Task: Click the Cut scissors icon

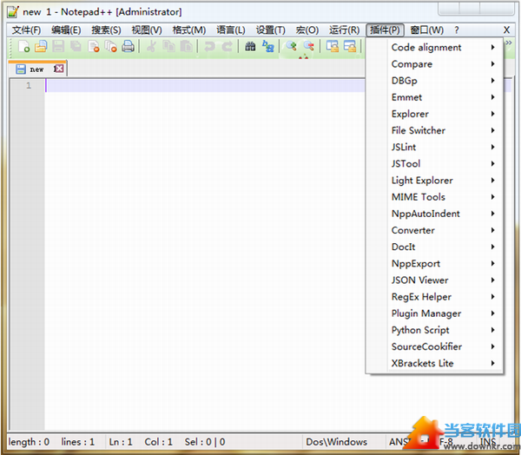Action: (x=151, y=47)
